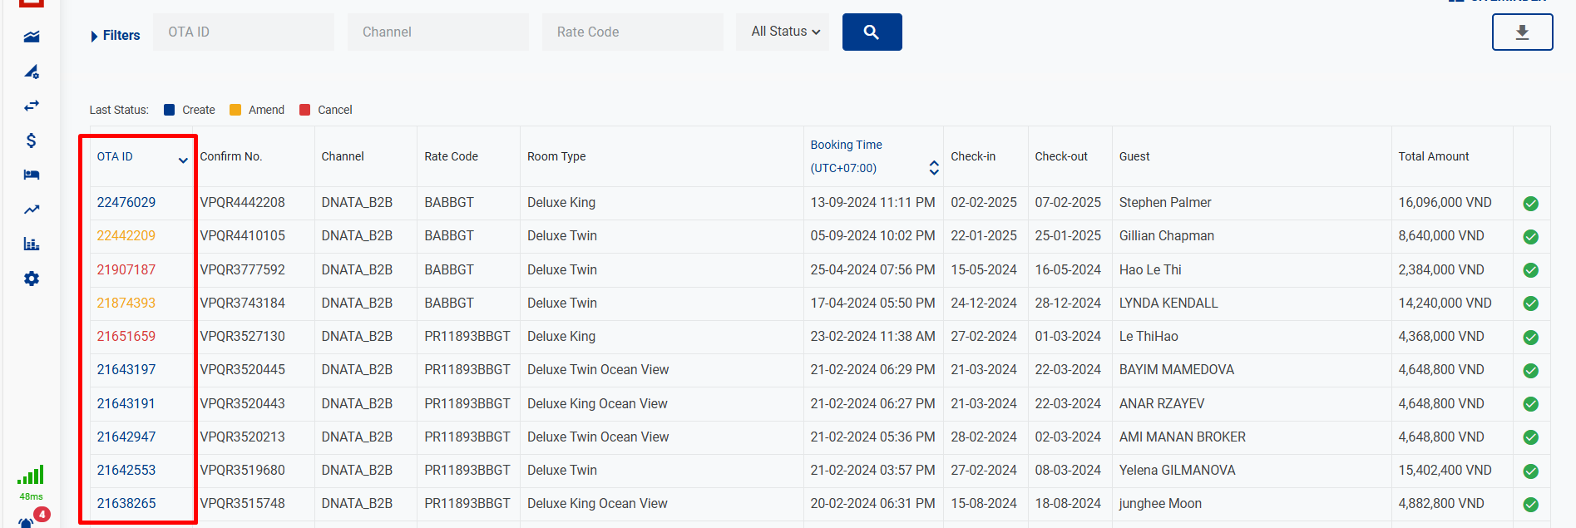
Task: Open the All Status dropdown
Action: pos(785,32)
